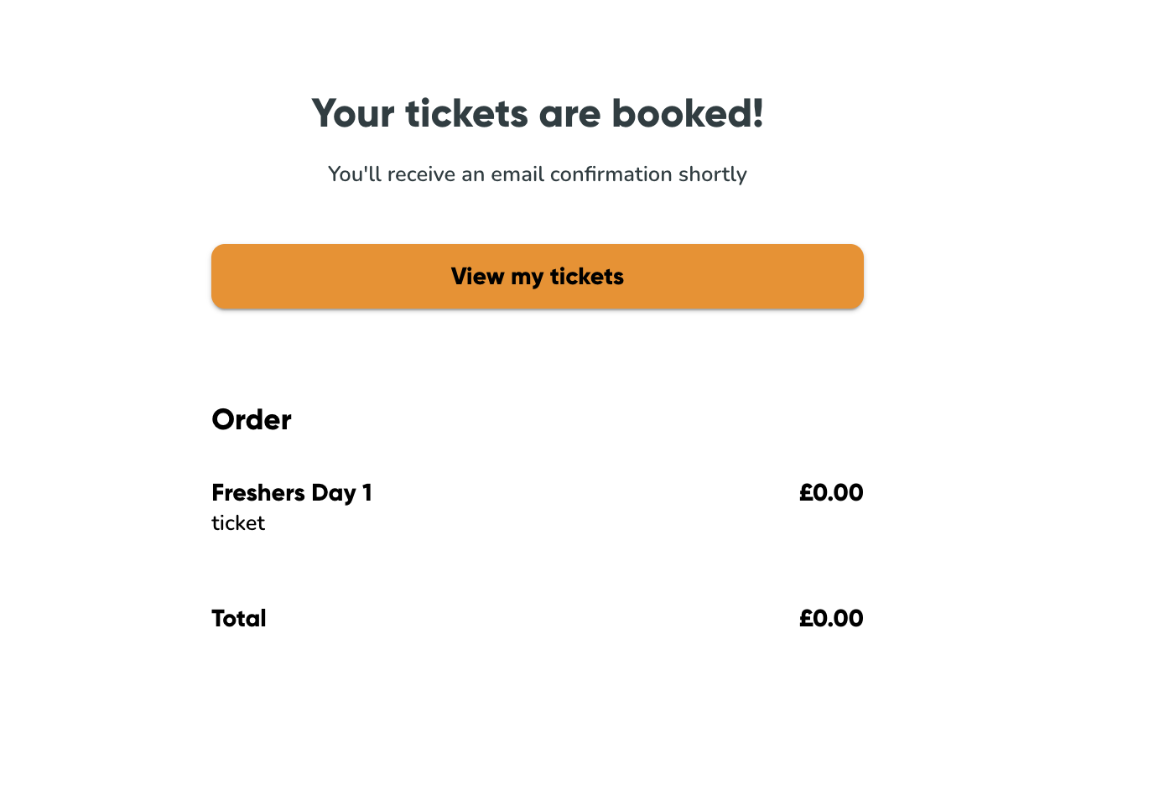Click 'You'll receive an email confirmation shortly'
Screen dimensions: 1154x805
[537, 174]
